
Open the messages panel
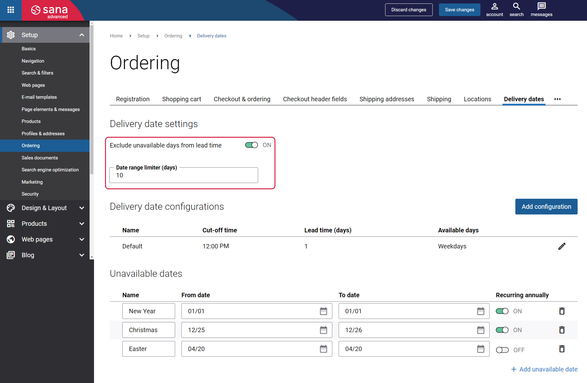(541, 10)
